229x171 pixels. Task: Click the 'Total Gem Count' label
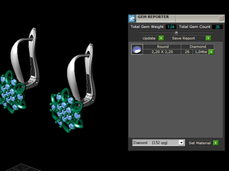pos(195,27)
